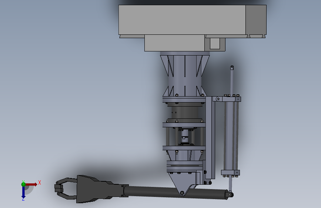
Task: Select the gripper claw at the arm's end
Action: pos(66,188)
